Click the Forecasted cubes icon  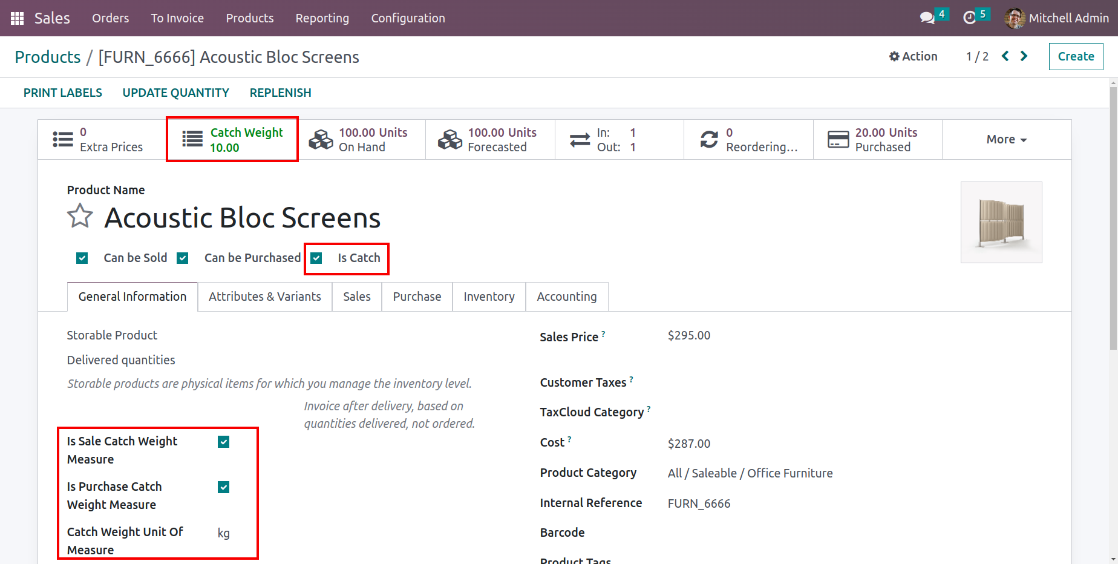[x=450, y=139]
